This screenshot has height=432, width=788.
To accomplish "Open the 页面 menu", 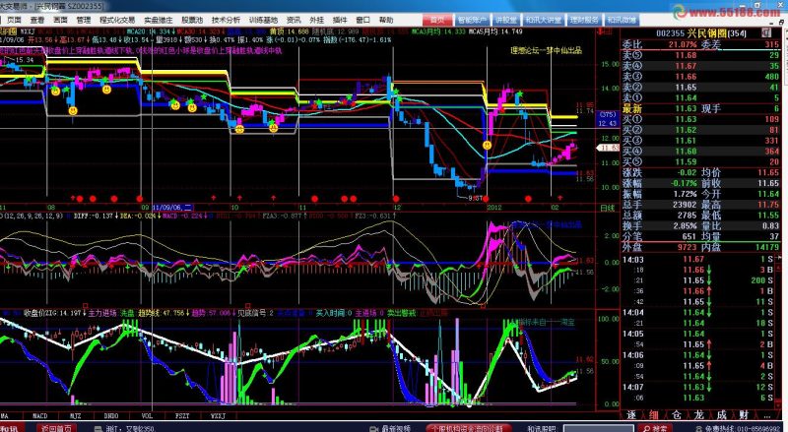I will [x=14, y=20].
